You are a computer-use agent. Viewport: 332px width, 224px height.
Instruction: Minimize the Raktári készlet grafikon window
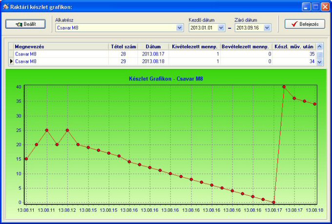[x=306, y=7]
